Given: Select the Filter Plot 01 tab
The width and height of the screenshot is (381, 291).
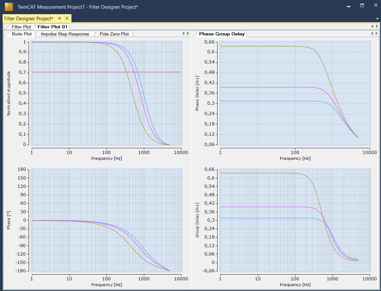Looking at the screenshot, I should pyautogui.click(x=52, y=27).
